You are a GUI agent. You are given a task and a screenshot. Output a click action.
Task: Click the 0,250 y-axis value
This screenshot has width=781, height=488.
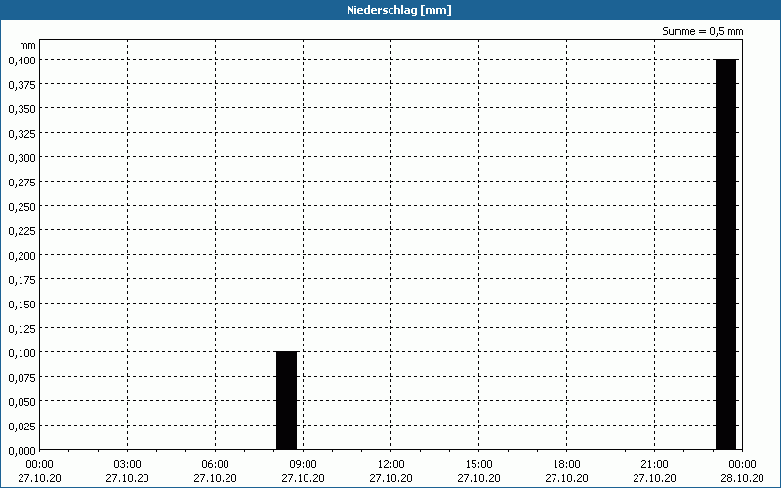coord(21,207)
